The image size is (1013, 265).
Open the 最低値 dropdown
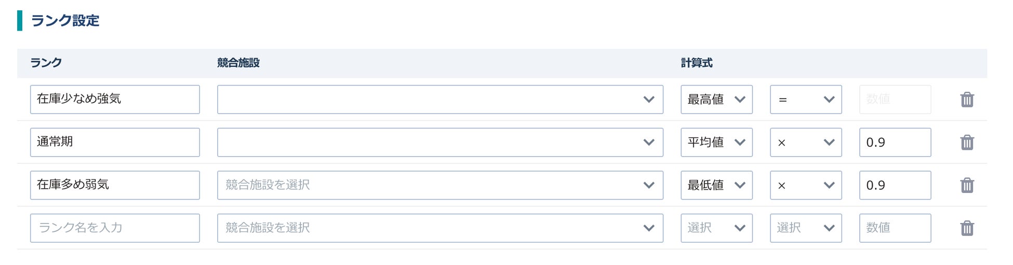(716, 185)
